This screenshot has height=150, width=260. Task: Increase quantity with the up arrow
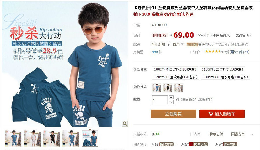[171, 97]
